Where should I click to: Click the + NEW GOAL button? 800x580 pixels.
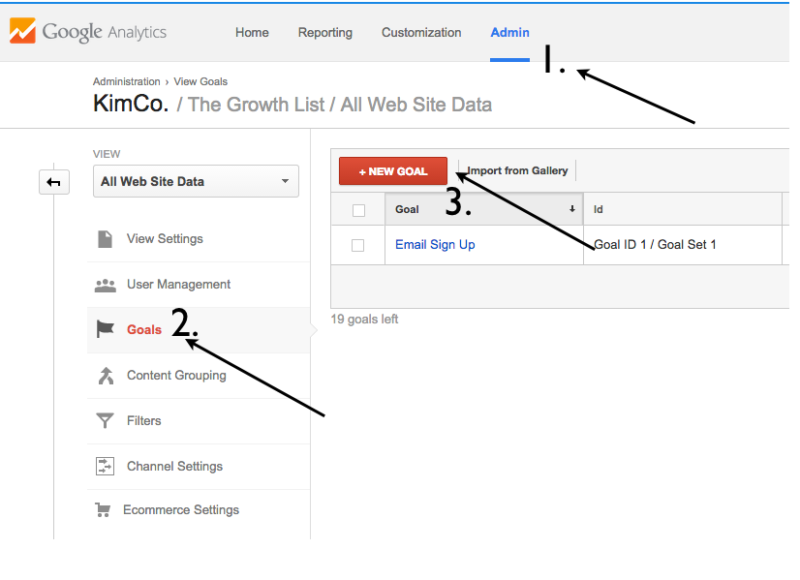[393, 171]
